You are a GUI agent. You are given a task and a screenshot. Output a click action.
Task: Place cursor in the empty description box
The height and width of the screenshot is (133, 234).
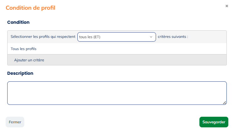tap(117, 93)
